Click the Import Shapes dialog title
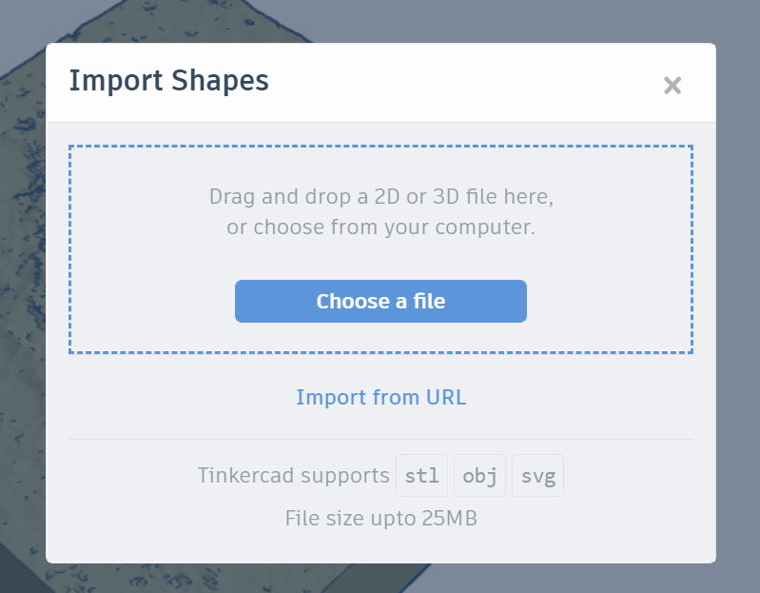Image resolution: width=760 pixels, height=593 pixels. pos(168,81)
